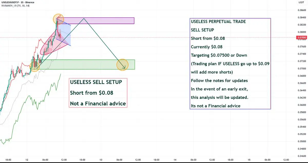Click the 0.08400 price axis label
Screen dimensions: 308x163
pyautogui.click(x=302, y=17)
